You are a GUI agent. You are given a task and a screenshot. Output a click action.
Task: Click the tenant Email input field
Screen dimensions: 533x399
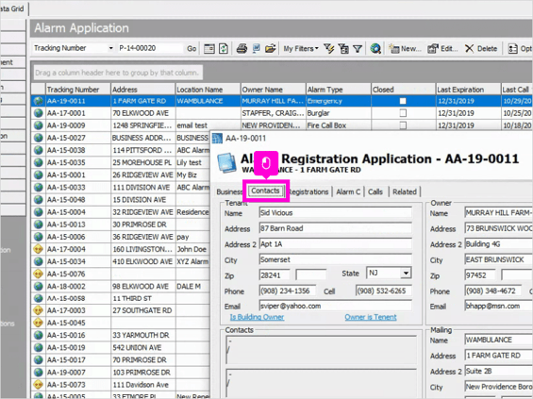[x=335, y=306]
